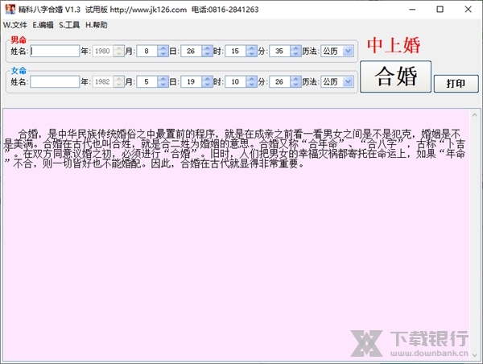Increase the 女命 day value
483x364 pixels.
208,79
